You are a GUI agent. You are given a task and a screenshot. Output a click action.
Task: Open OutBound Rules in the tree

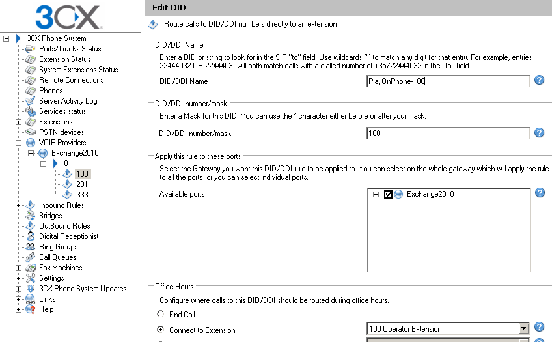tap(64, 226)
